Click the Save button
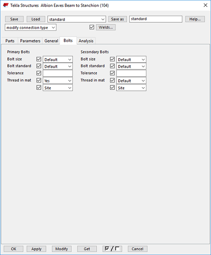Image resolution: width=211 pixels, height=255 pixels. pyautogui.click(x=14, y=19)
